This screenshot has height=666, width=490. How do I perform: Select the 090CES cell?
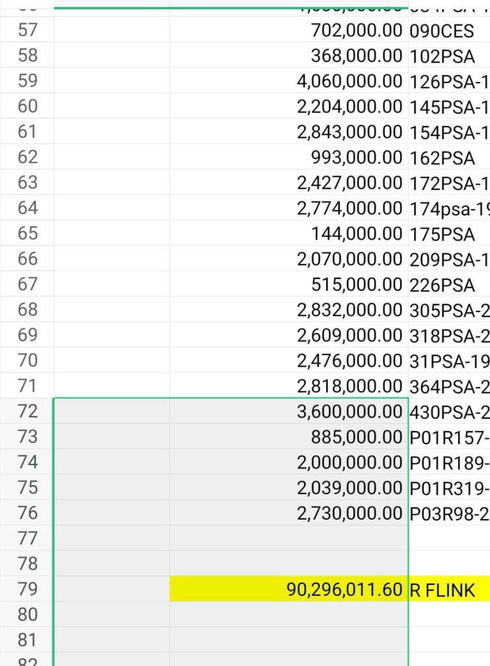click(448, 30)
